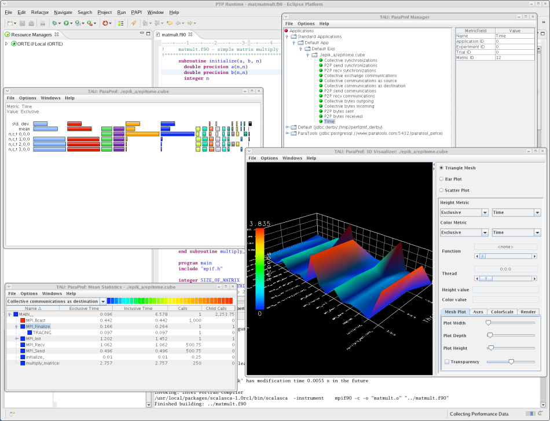The image size is (550, 421).
Task: Open Windows menu in 3D Visualizer
Action: (x=292, y=158)
